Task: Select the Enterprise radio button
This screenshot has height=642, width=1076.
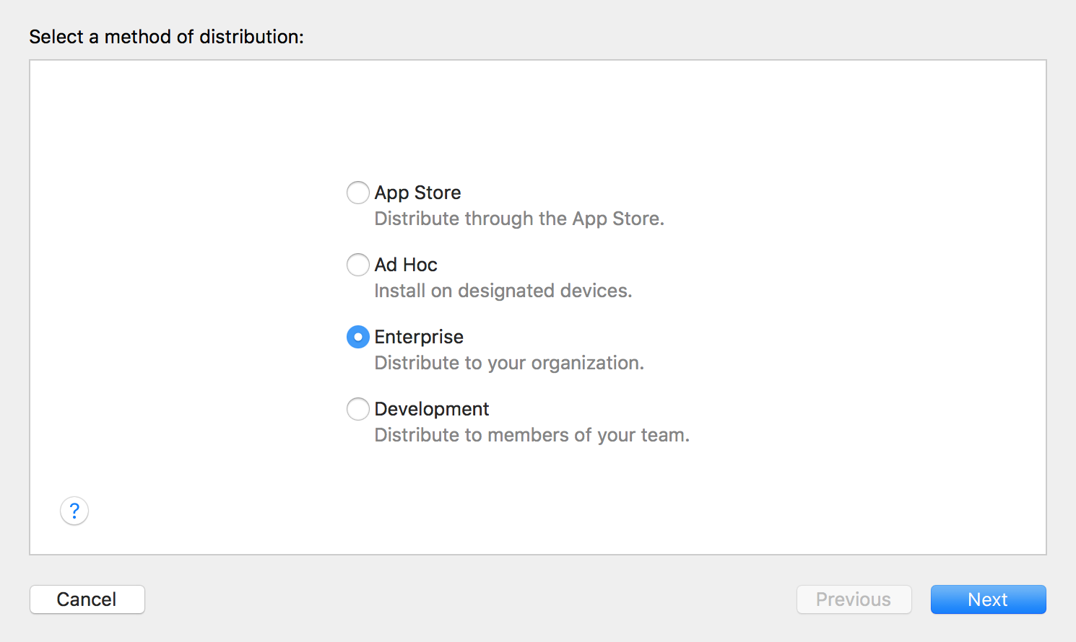Action: coord(358,337)
